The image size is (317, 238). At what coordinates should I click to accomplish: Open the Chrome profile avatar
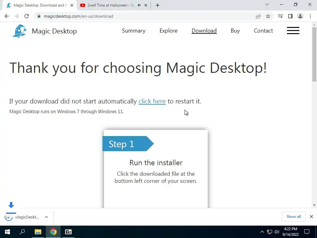click(x=300, y=16)
